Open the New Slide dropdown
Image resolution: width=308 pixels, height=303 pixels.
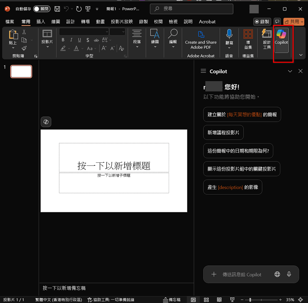coord(47,47)
